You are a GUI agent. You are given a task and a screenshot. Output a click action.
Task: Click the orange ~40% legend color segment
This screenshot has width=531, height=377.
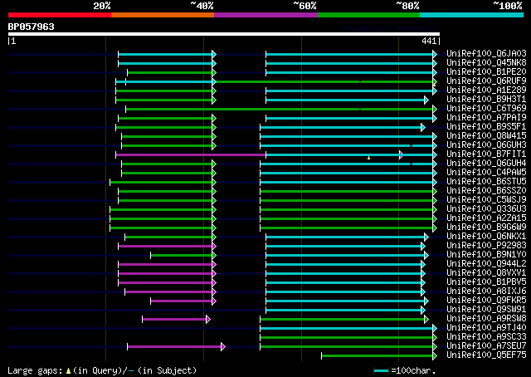163,15
